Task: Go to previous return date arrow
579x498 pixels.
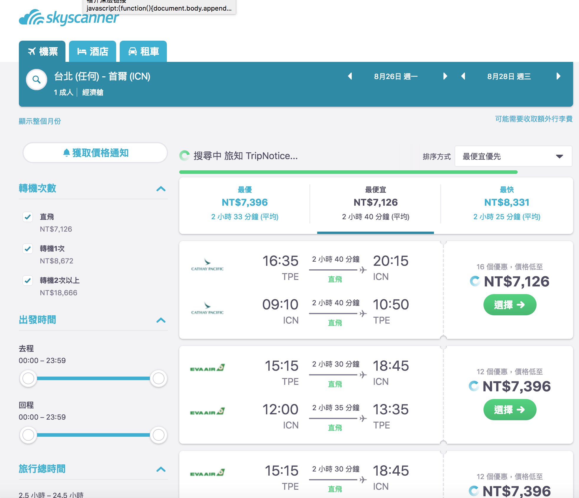Action: click(x=463, y=76)
